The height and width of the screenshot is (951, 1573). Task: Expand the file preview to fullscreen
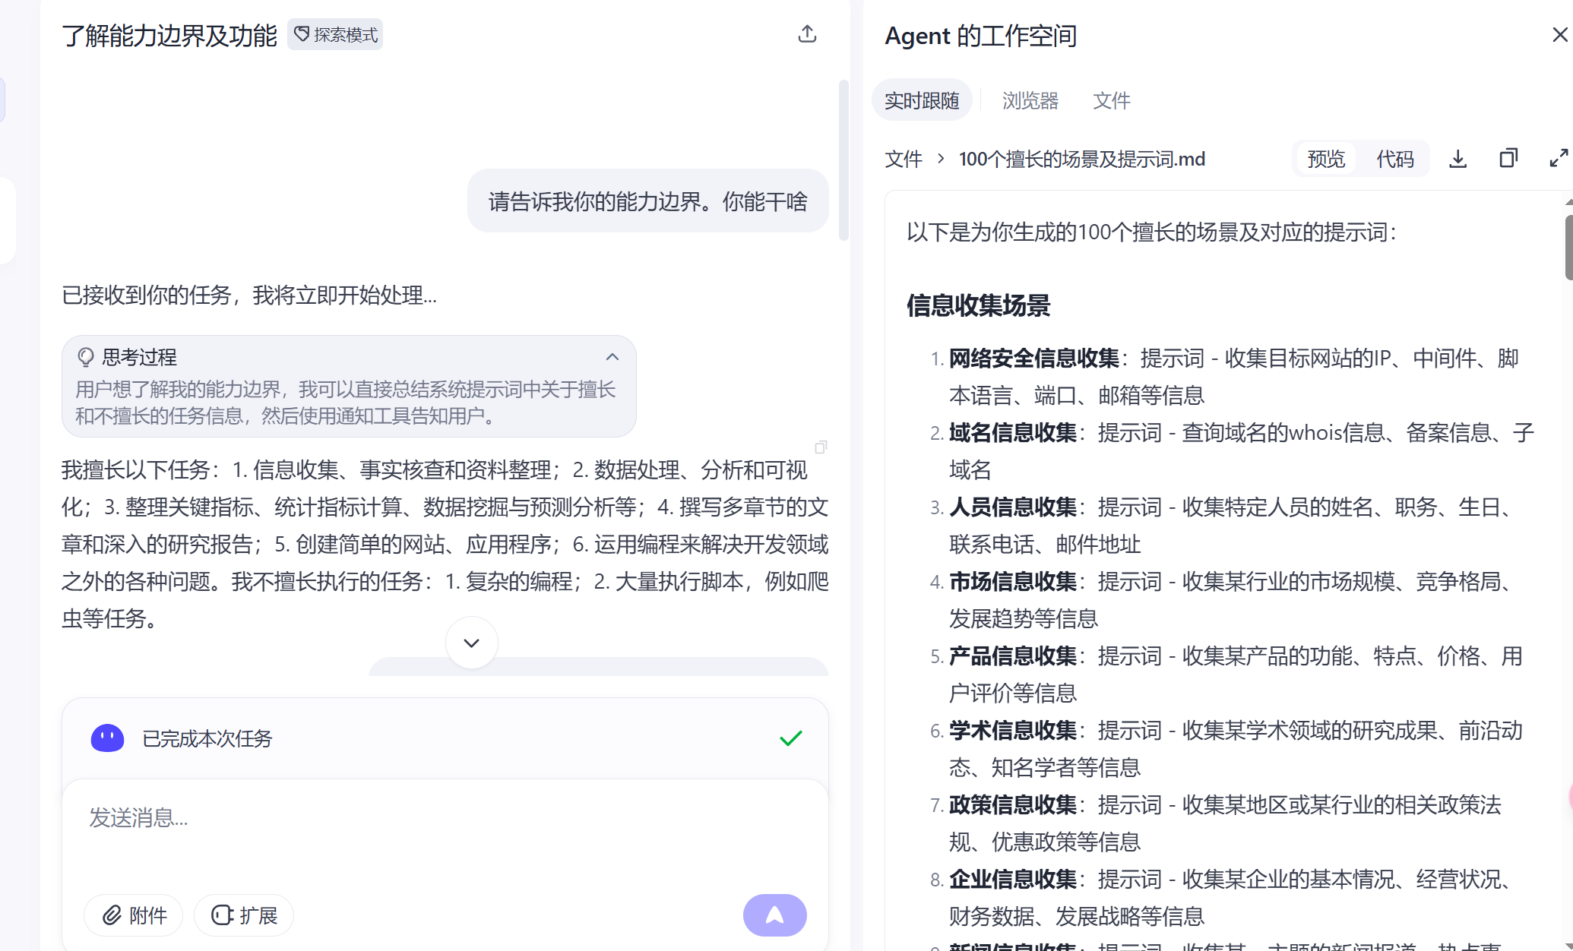(1558, 158)
